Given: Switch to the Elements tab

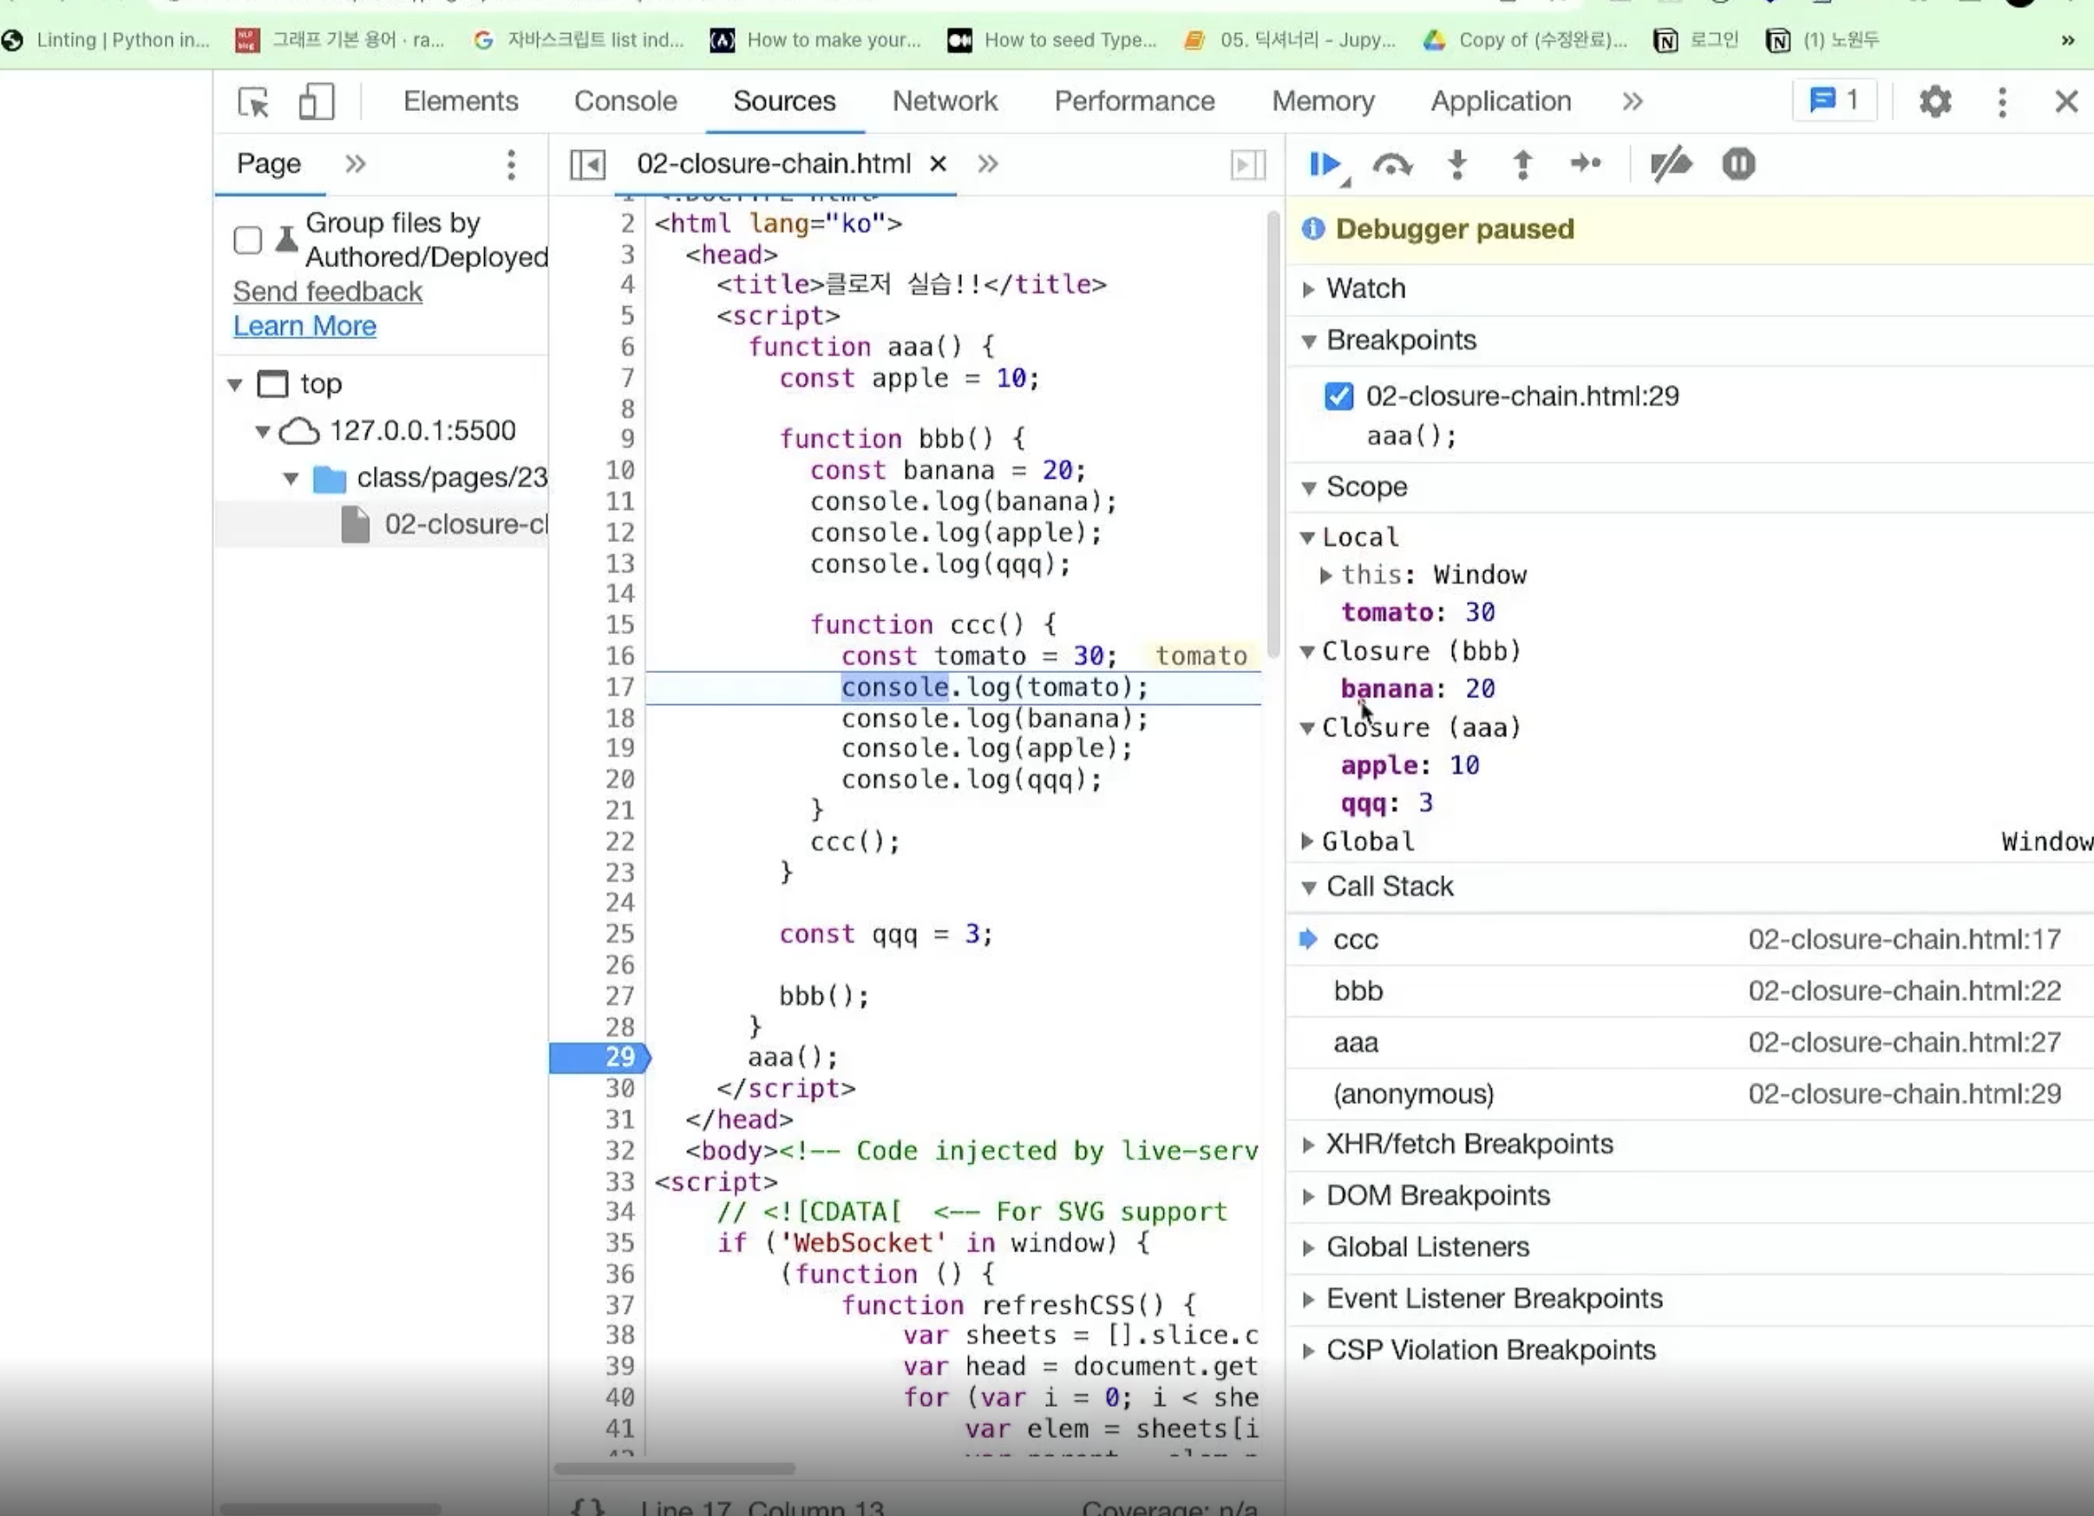Looking at the screenshot, I should tap(461, 101).
